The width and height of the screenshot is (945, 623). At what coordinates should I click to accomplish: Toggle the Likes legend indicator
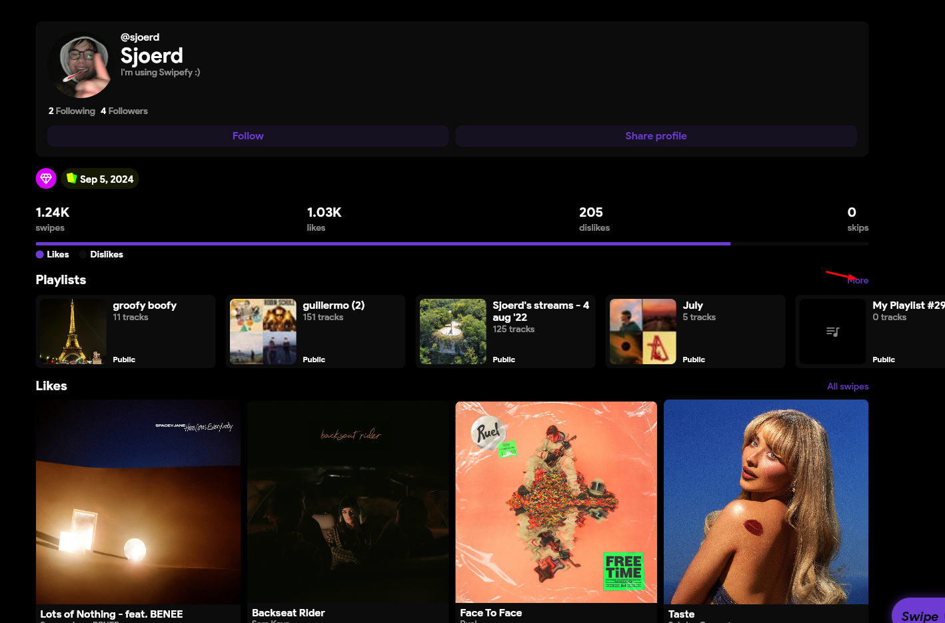click(53, 254)
